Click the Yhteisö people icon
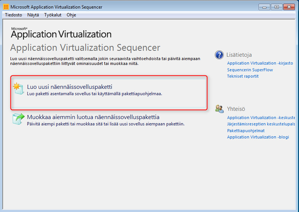The width and height of the screenshot is (299, 212). (219, 109)
